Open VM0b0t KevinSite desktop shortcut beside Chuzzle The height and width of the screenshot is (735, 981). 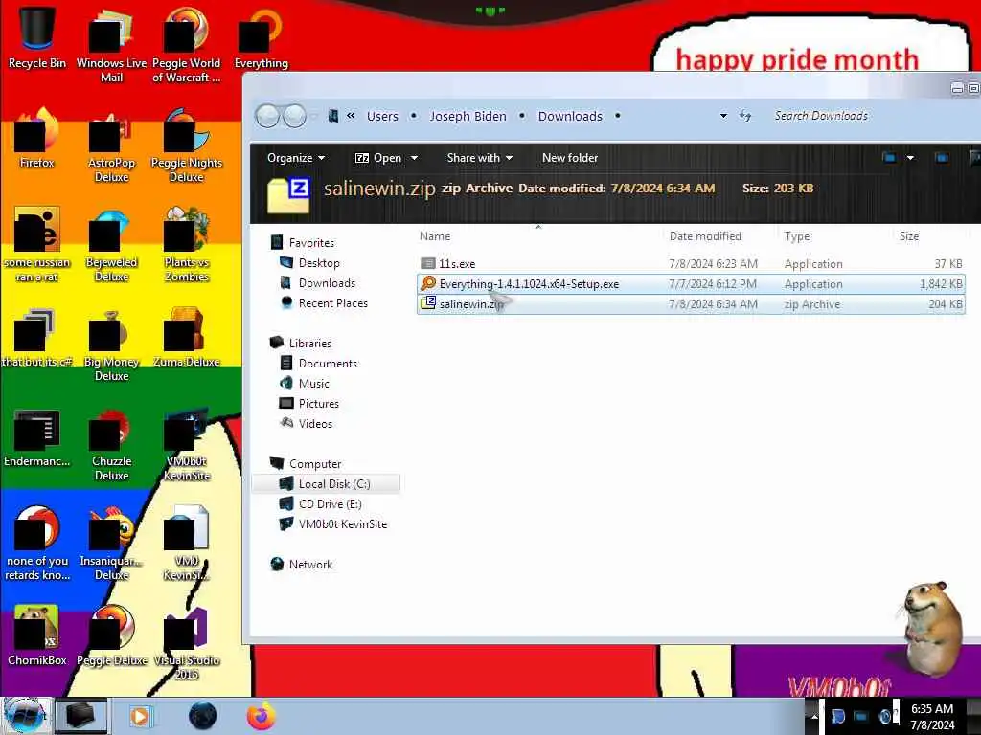pos(187,444)
